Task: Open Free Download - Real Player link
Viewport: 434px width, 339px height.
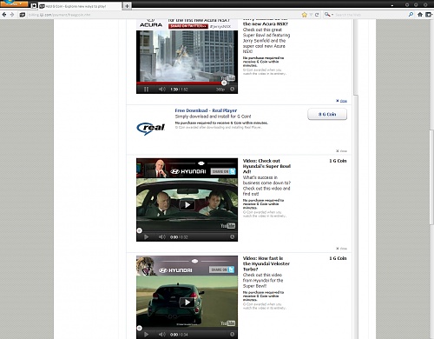Action: (x=206, y=110)
